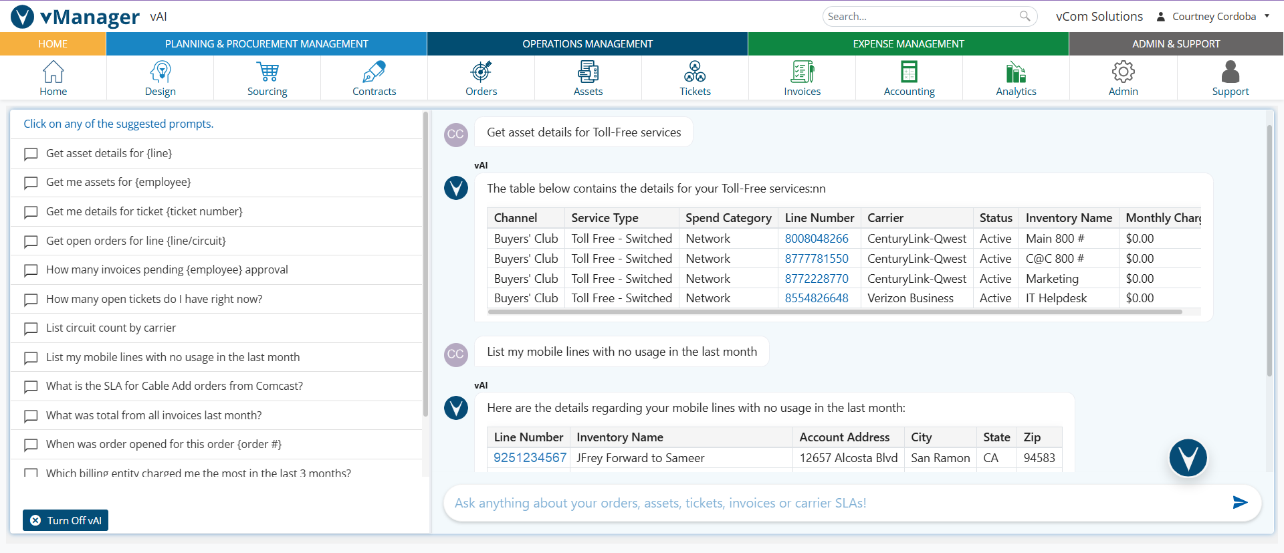Click chat icon beside 'What is the SLA' prompt
This screenshot has width=1284, height=553.
[x=31, y=387]
